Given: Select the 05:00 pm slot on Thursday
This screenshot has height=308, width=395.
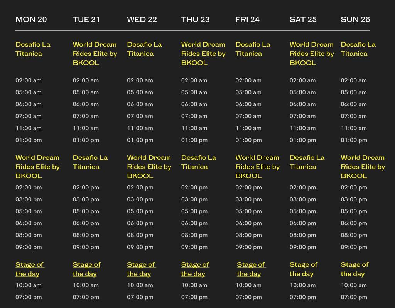Looking at the screenshot, I should (x=194, y=211).
